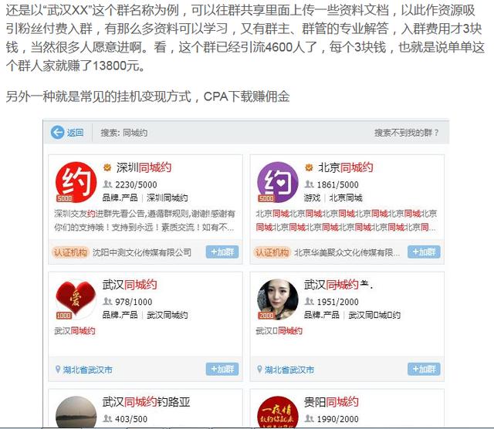Click the lake photo avatar of 武汉同城约钓路亚
This screenshot has height=429, width=494.
(x=76, y=412)
